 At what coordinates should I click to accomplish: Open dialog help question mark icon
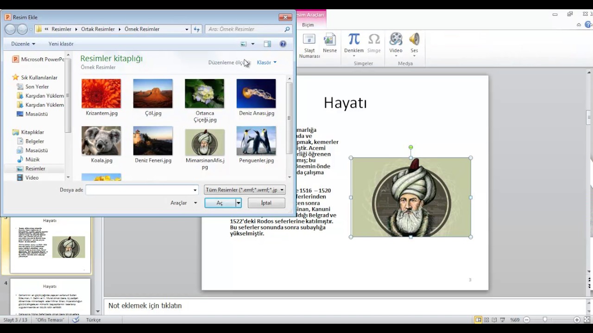[283, 44]
